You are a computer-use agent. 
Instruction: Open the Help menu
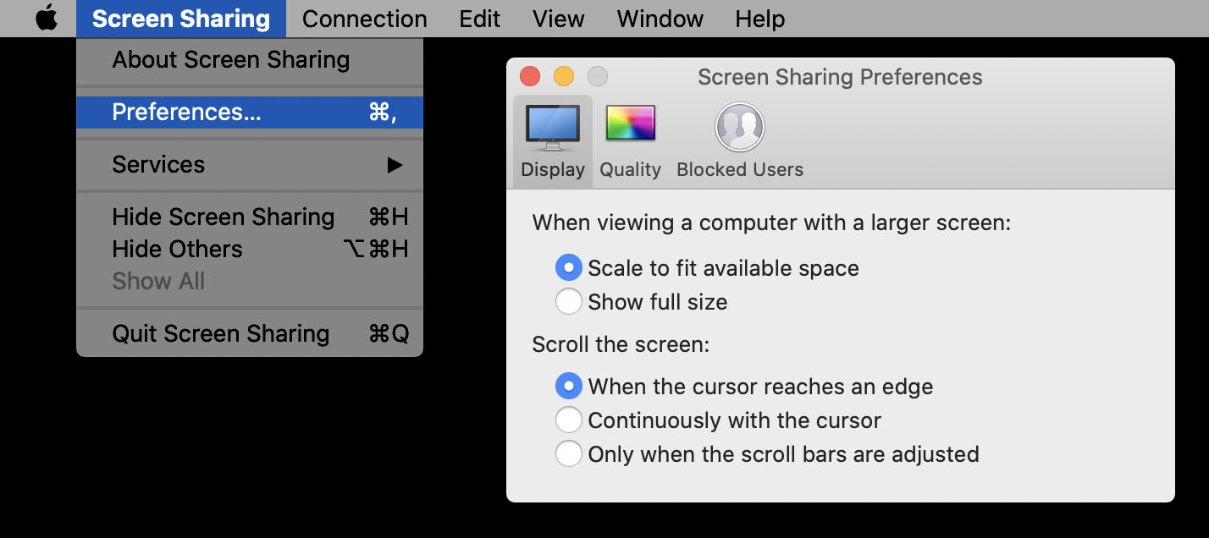coord(759,19)
